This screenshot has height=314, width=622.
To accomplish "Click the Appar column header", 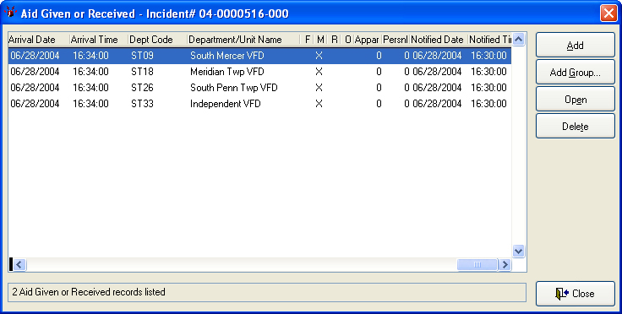I will point(368,40).
